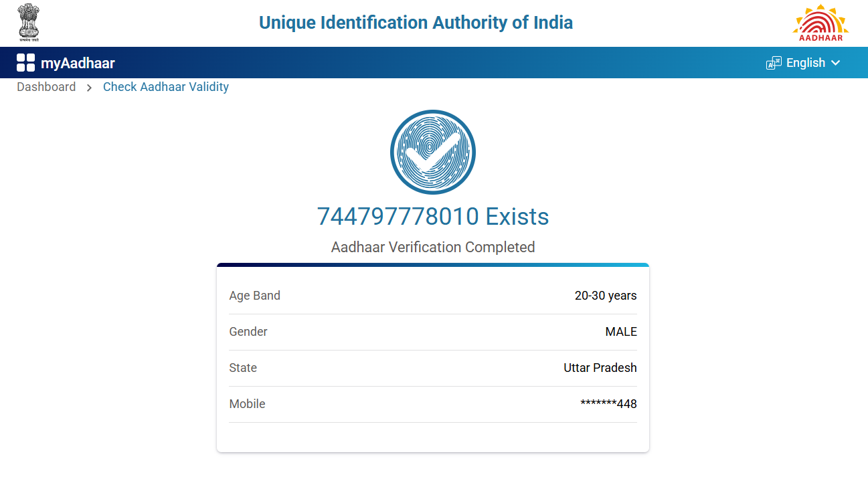
Task: Click the Uttar Pradesh state value
Action: click(600, 368)
